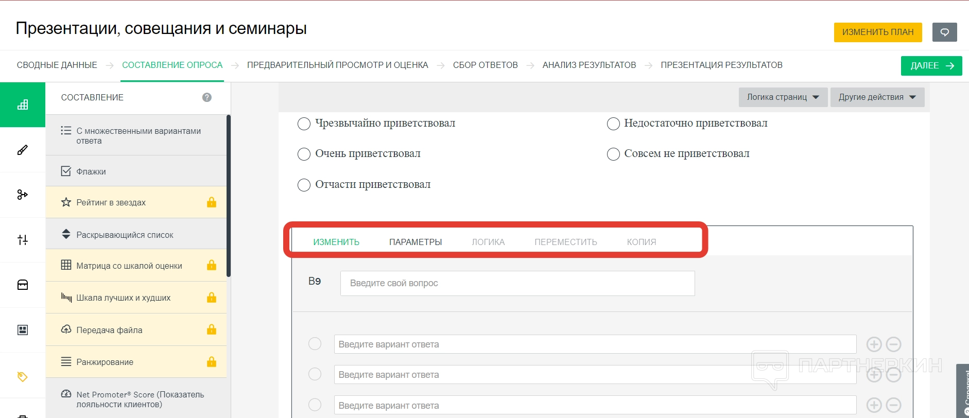This screenshot has height=418, width=969.
Task: Go to 'ПРЕДВАРИТЕЛЬНЫЙ ПРОСМОТР И ОЦЕНКА' step
Action: (337, 65)
